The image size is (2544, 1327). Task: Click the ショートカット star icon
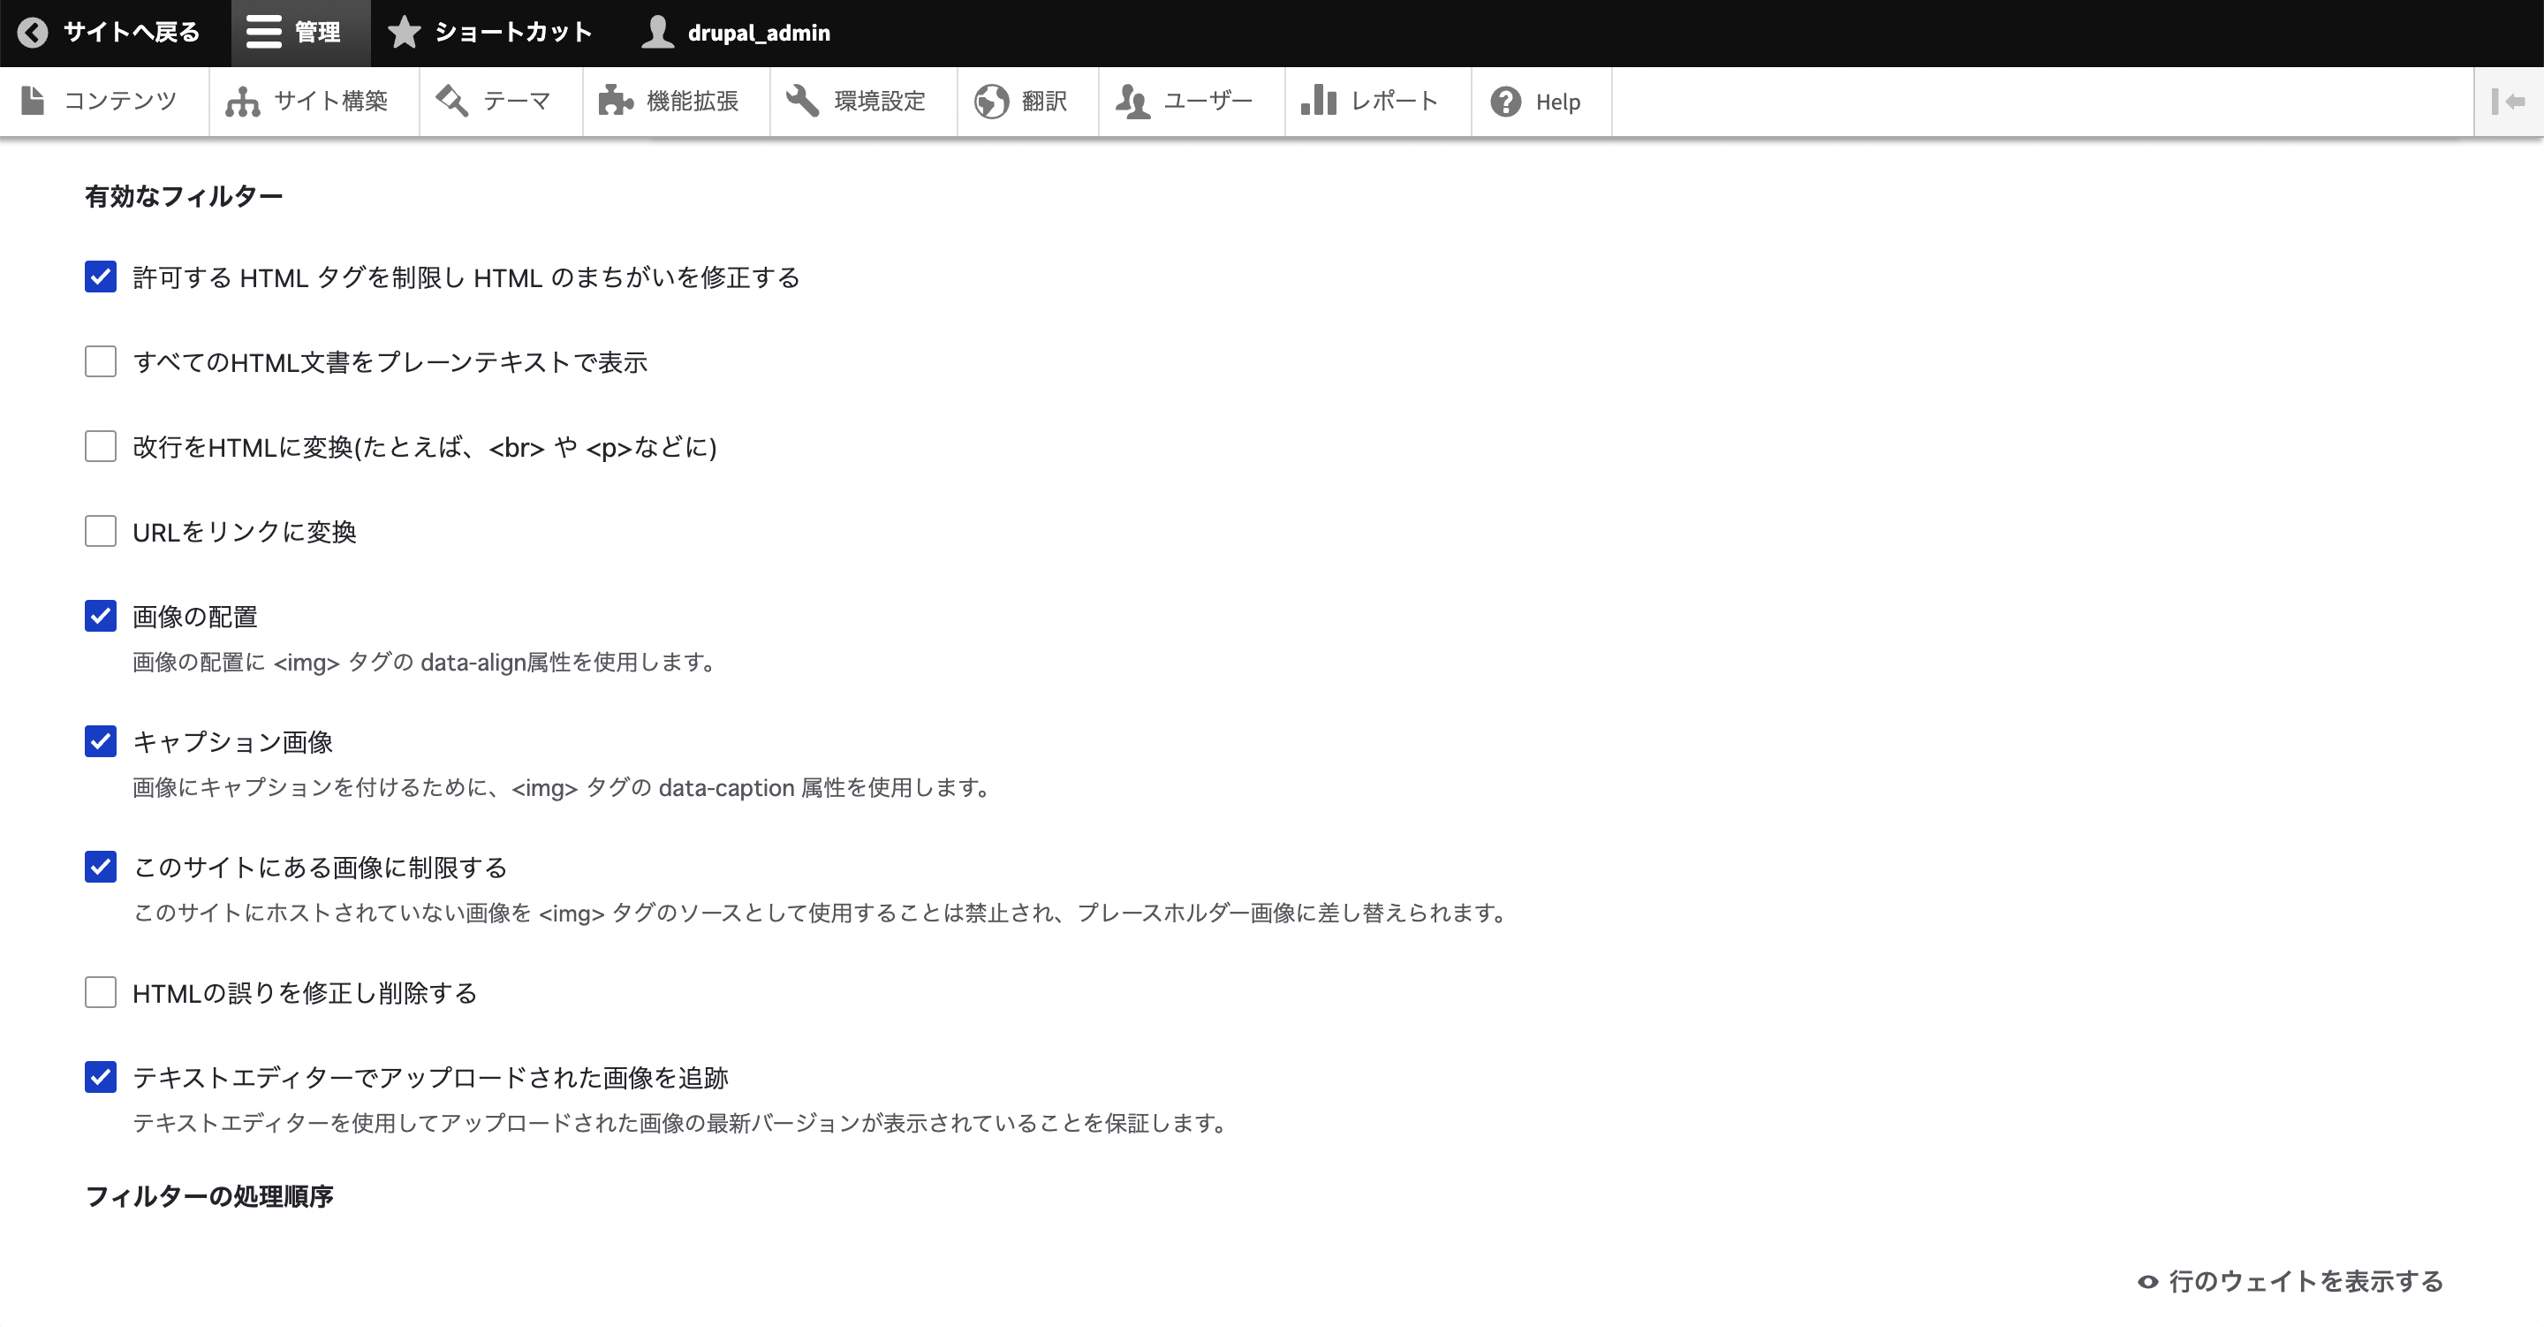pyautogui.click(x=398, y=32)
